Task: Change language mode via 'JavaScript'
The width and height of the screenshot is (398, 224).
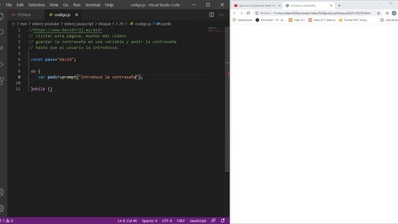Action: point(198,221)
